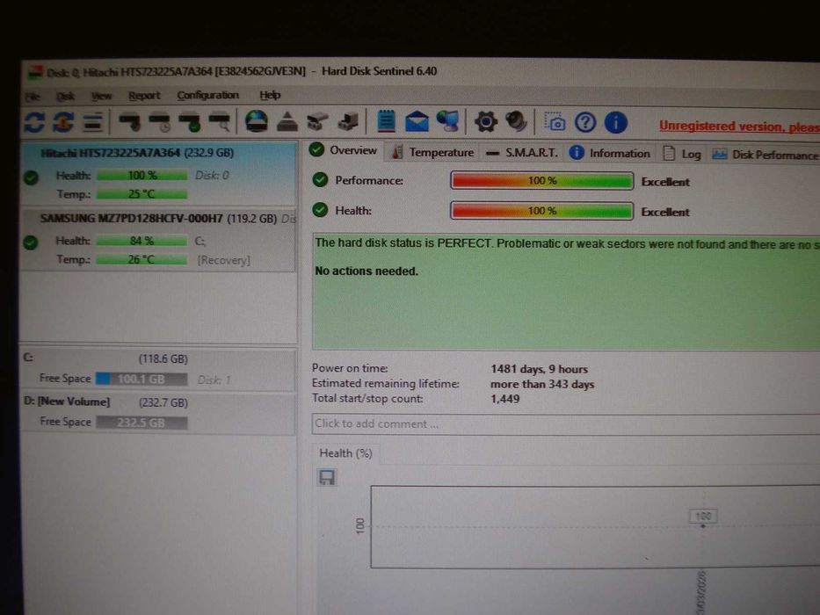Select the Overview tab

(x=344, y=150)
